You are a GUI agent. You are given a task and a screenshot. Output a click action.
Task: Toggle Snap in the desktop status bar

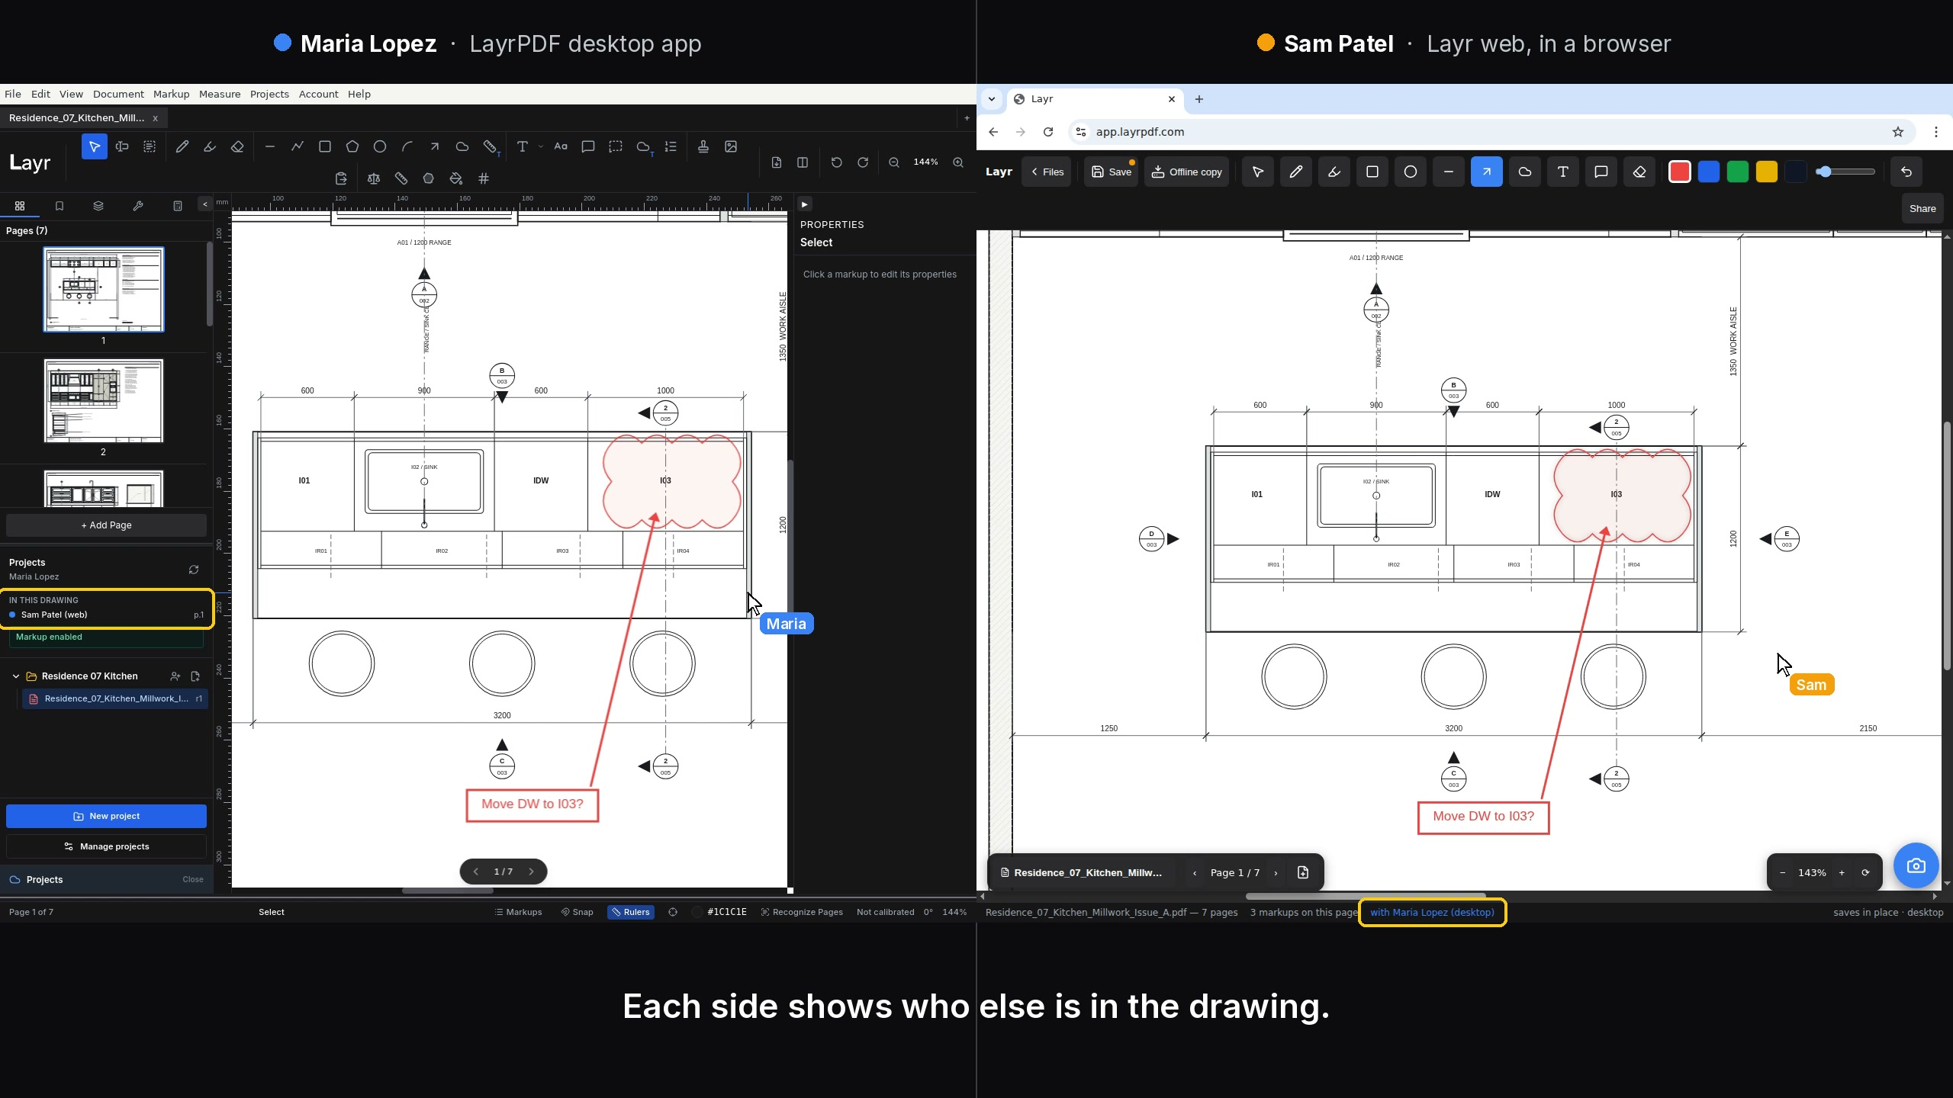577,912
